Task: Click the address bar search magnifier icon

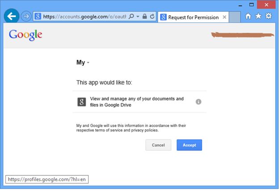Action: (x=131, y=17)
